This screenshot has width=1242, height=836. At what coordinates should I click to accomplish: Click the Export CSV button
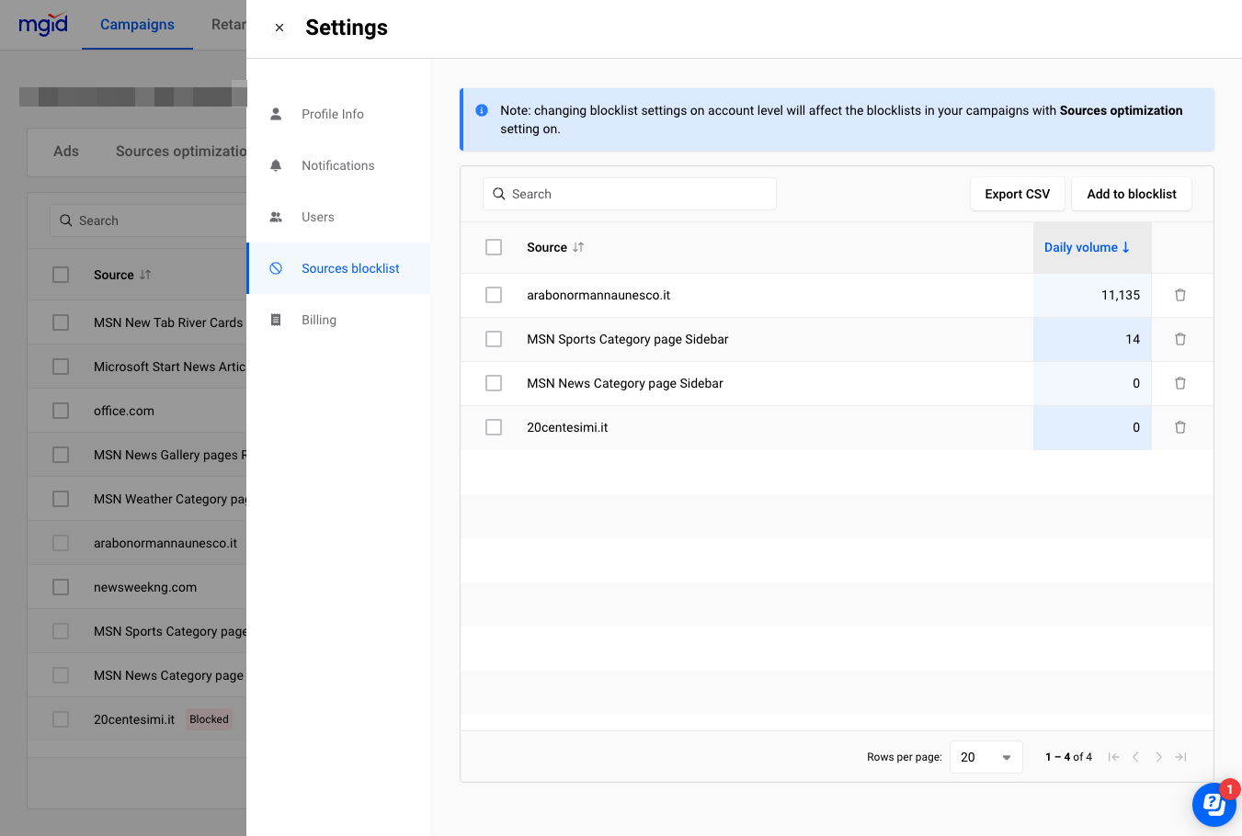coord(1017,194)
